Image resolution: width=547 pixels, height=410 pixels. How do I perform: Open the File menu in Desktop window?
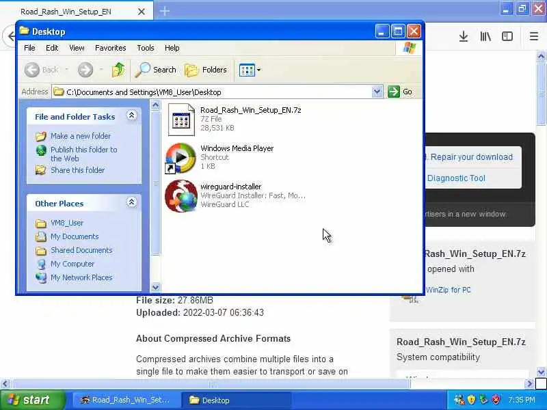(x=29, y=48)
